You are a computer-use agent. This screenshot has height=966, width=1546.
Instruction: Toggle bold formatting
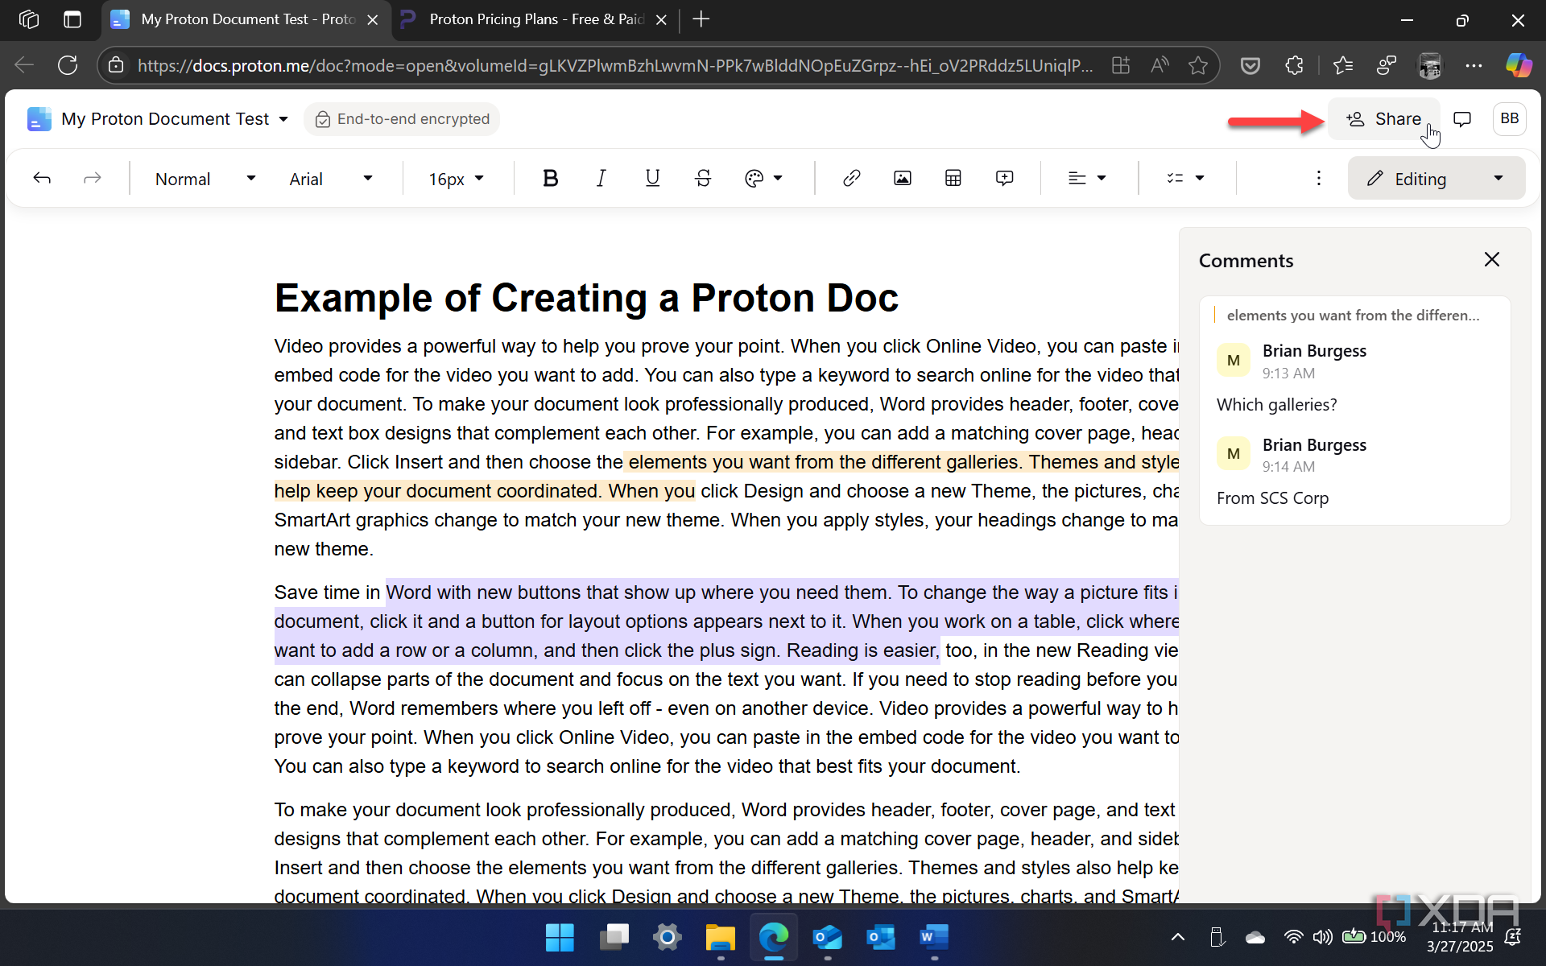551,179
